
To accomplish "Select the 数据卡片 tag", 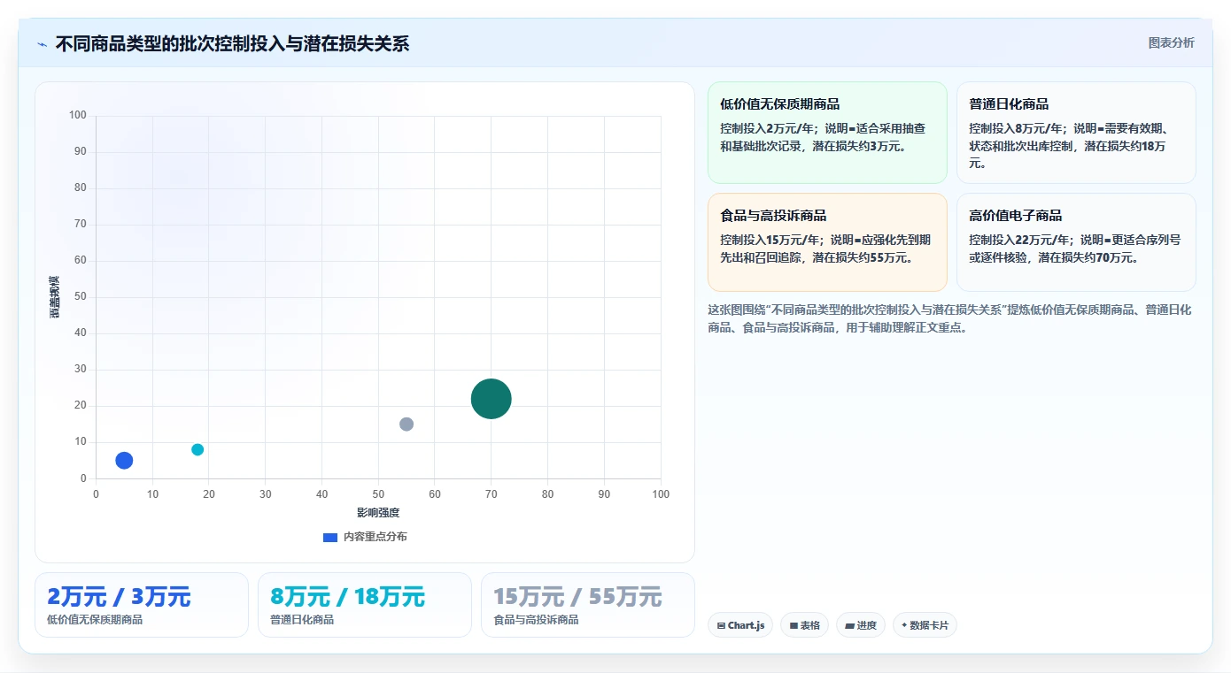I will pyautogui.click(x=925, y=625).
